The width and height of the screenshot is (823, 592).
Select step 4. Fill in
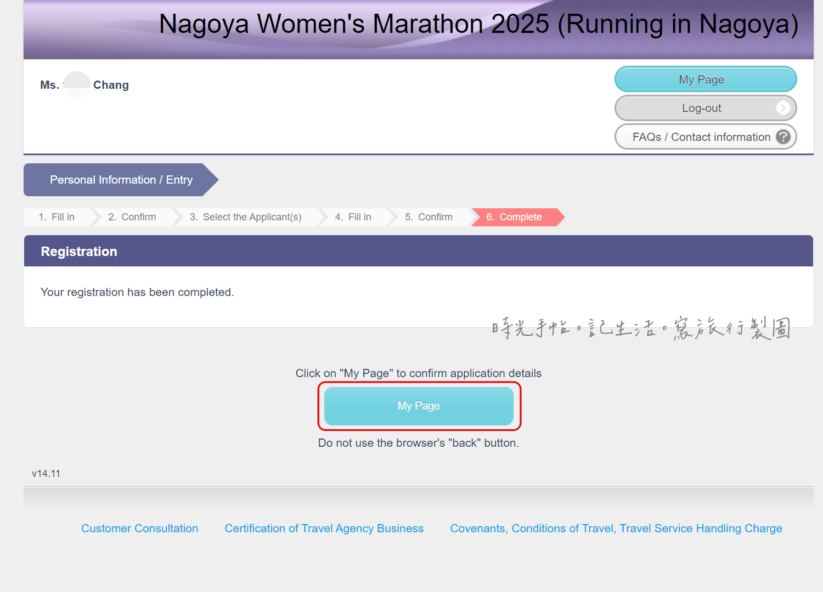point(354,217)
